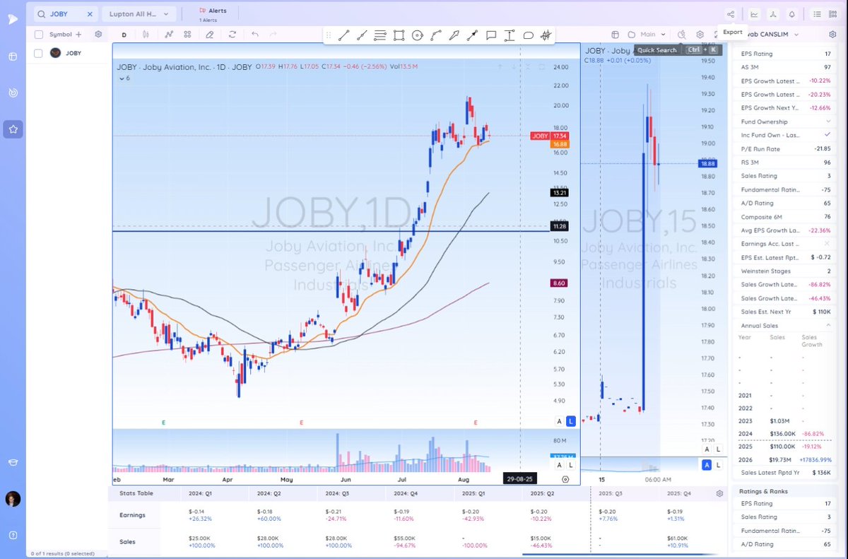Screen dimensions: 848x559
Task: Add a symbol with the plus button
Action: (x=78, y=34)
